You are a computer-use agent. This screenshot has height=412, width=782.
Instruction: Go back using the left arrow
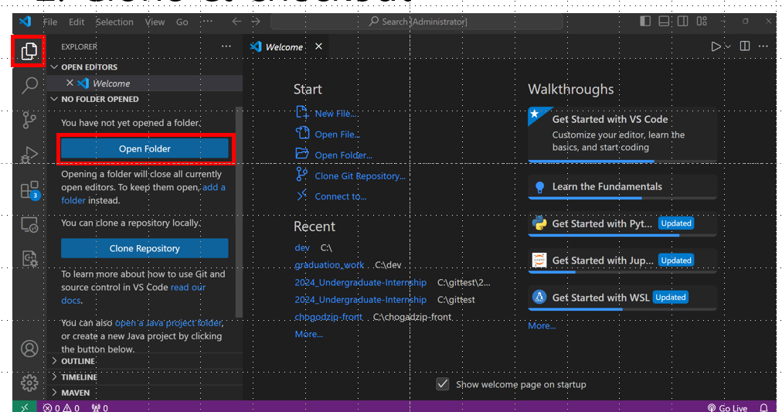(x=237, y=22)
